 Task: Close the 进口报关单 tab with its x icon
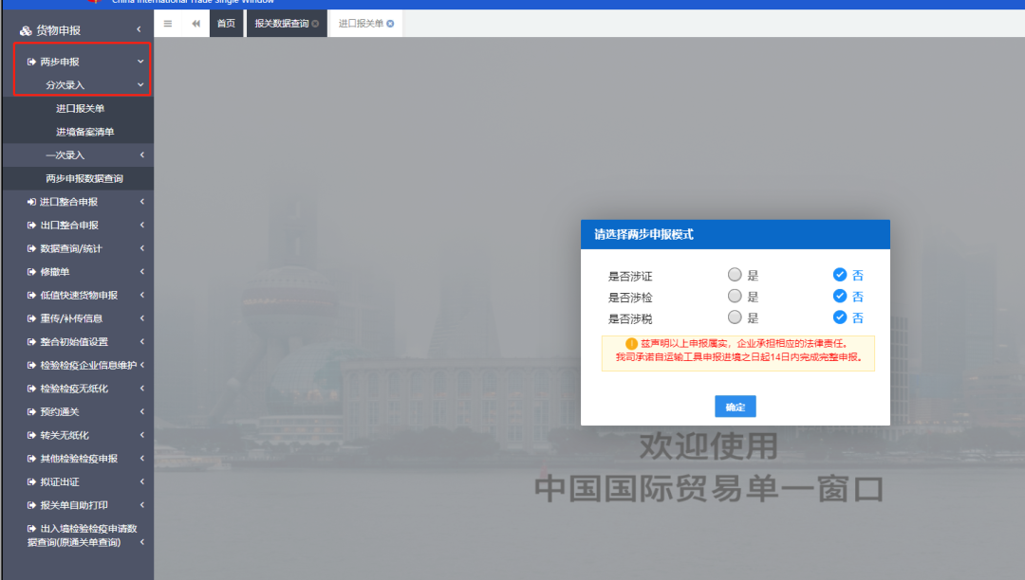(x=390, y=24)
